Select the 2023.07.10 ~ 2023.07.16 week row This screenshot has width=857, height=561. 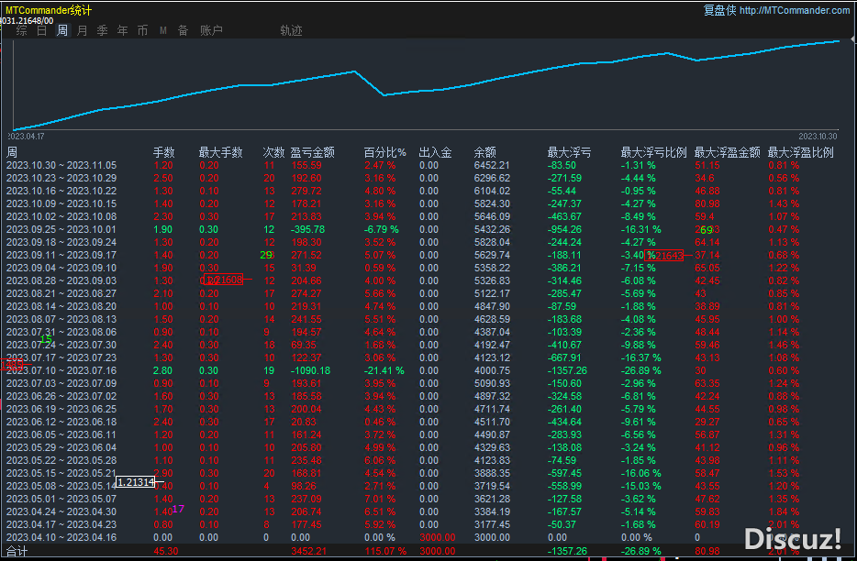pyautogui.click(x=61, y=370)
